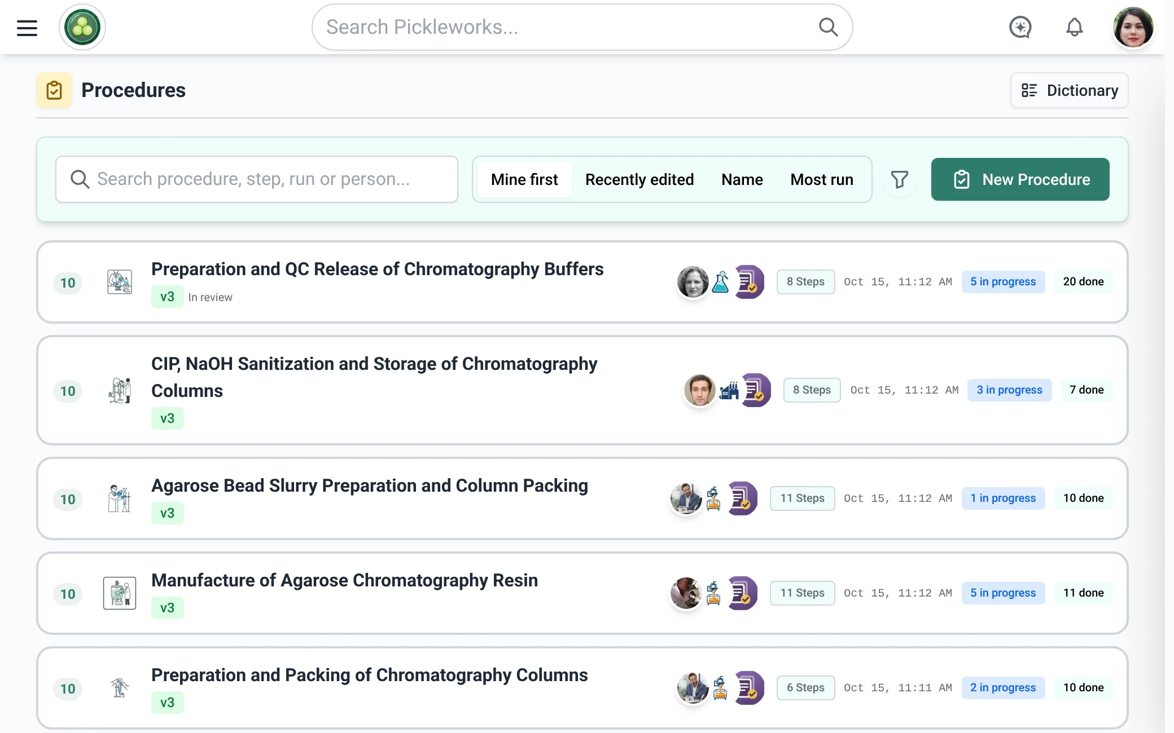Image resolution: width=1174 pixels, height=733 pixels.
Task: Show 3 in progress runs for CIP NaOH
Action: point(1009,390)
